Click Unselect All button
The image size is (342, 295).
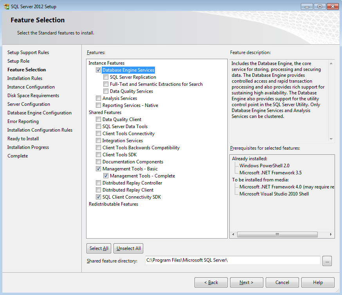128,248
